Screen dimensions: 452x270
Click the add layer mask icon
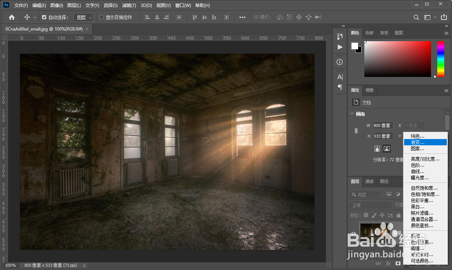click(x=398, y=263)
